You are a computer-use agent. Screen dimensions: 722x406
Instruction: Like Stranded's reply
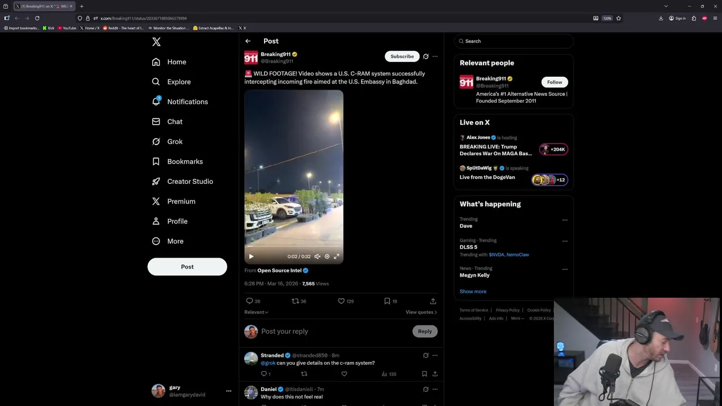point(344,374)
